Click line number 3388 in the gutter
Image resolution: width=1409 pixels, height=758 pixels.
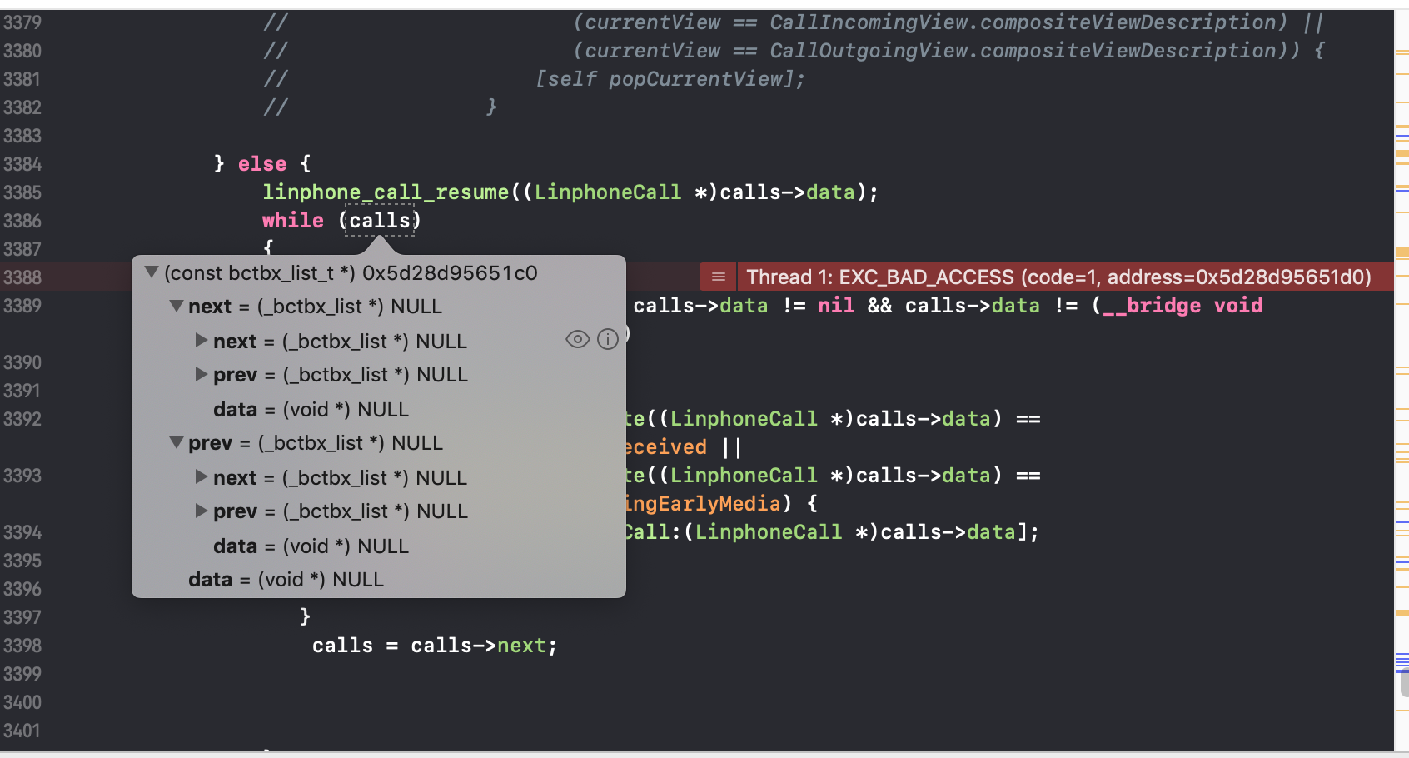[x=22, y=277]
